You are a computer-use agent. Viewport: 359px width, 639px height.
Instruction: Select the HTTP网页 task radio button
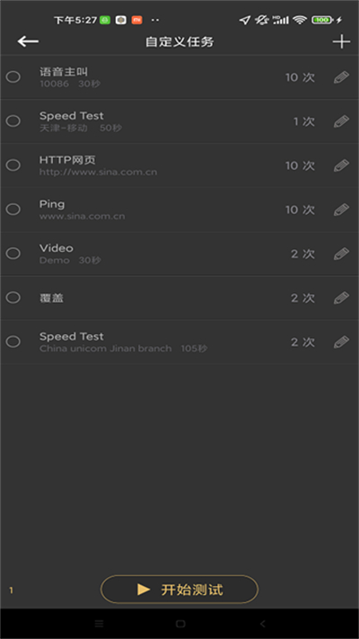tap(13, 165)
